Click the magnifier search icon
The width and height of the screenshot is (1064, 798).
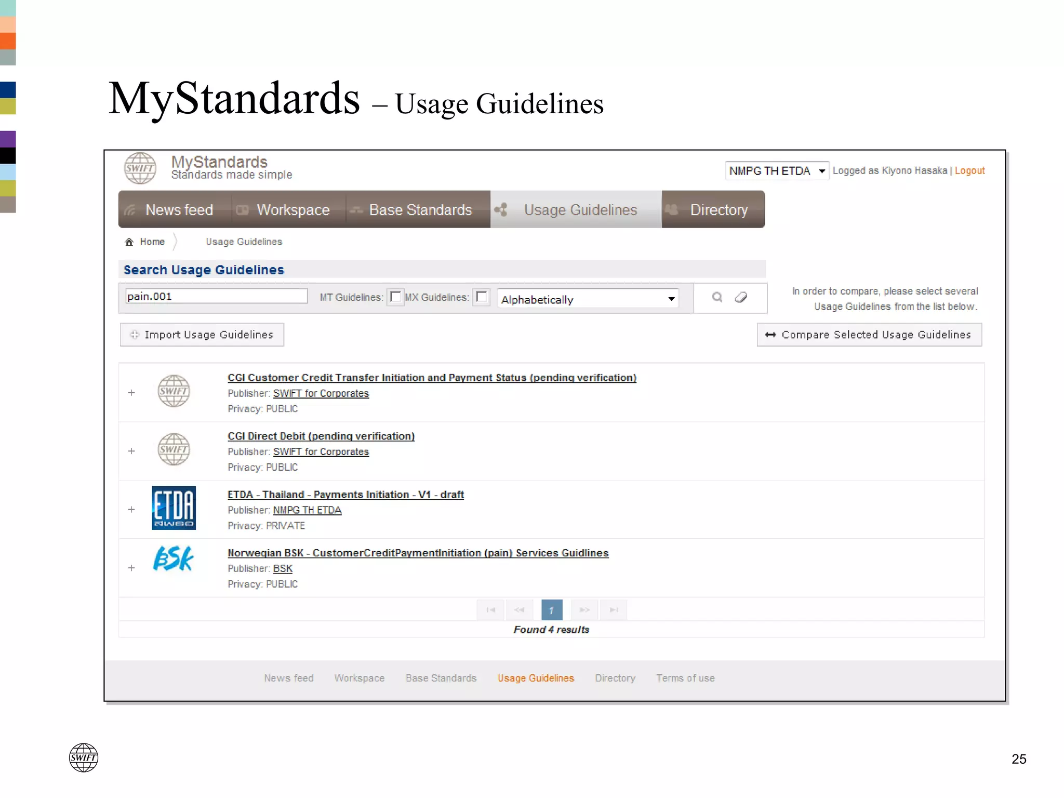coord(717,297)
